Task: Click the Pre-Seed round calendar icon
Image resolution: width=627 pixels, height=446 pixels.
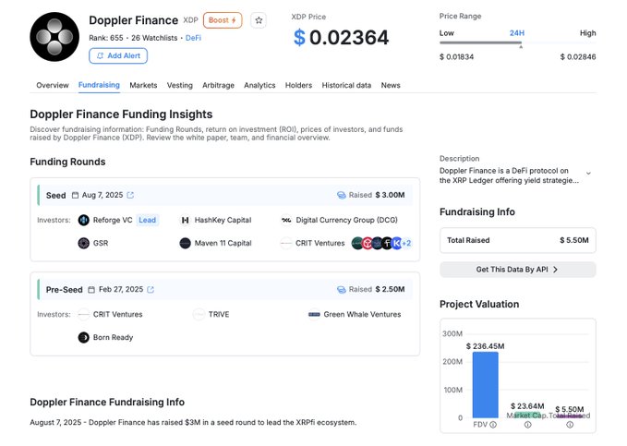Action: (91, 290)
